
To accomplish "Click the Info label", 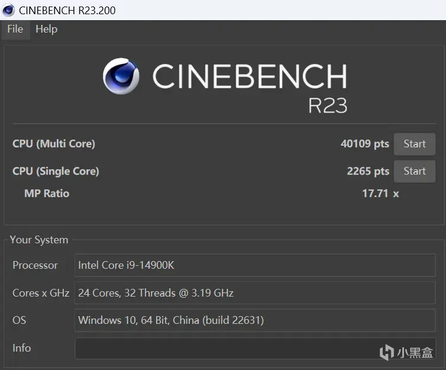I will (22, 348).
